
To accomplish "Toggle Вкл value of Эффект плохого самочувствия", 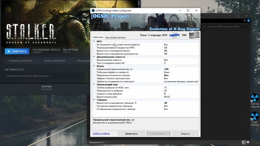I will pyautogui.click(x=166, y=78).
